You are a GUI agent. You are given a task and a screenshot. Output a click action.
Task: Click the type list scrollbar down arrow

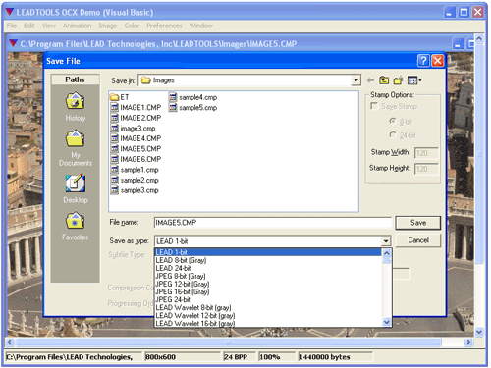(x=387, y=322)
